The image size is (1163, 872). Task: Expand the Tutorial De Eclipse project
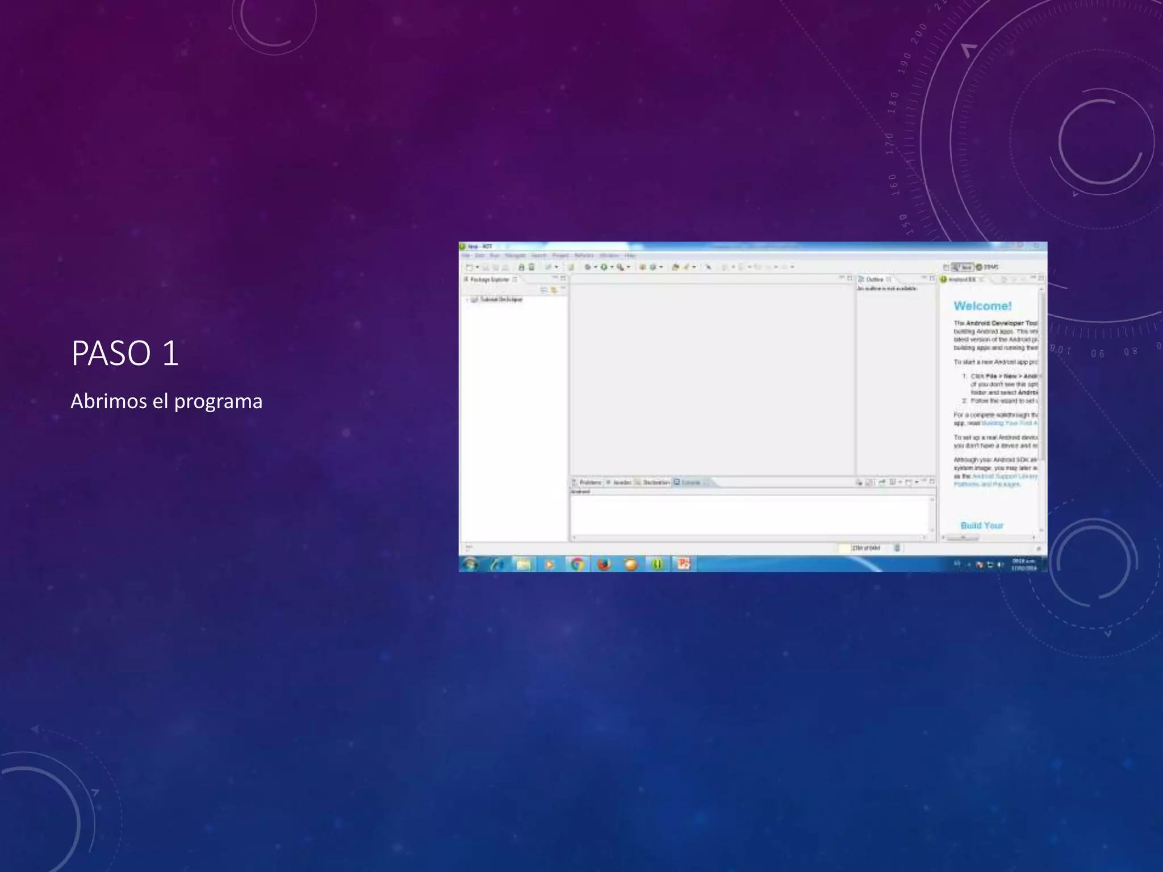467,300
